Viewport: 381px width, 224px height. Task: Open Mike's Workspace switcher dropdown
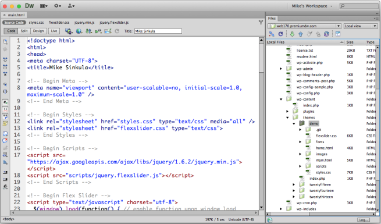point(312,6)
